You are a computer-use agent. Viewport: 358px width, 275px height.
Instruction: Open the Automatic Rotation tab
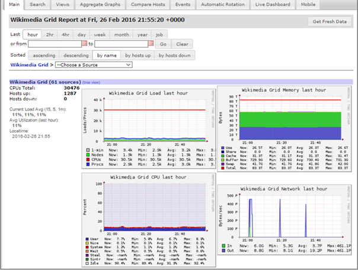pyautogui.click(x=223, y=4)
